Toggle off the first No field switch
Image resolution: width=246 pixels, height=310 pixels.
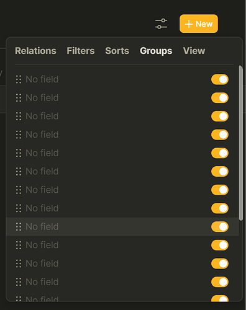[x=220, y=79]
